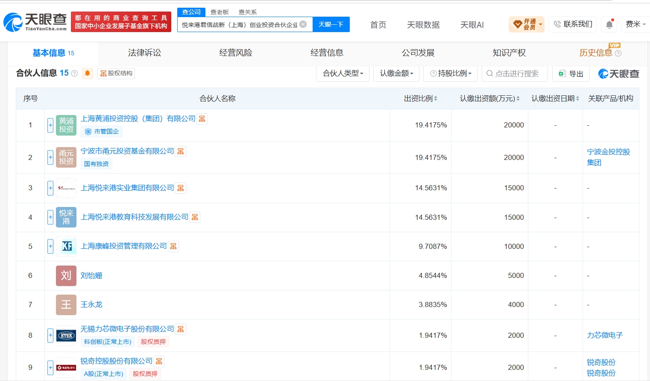This screenshot has width=650, height=381.
Task: Expand row 1 上海黄浦投资控股 with plus
Action: pyautogui.click(x=50, y=125)
